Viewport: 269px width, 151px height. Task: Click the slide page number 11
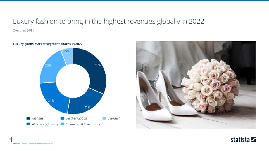click(10, 139)
